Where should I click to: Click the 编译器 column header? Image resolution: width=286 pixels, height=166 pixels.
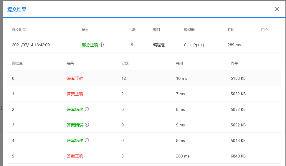189,30
